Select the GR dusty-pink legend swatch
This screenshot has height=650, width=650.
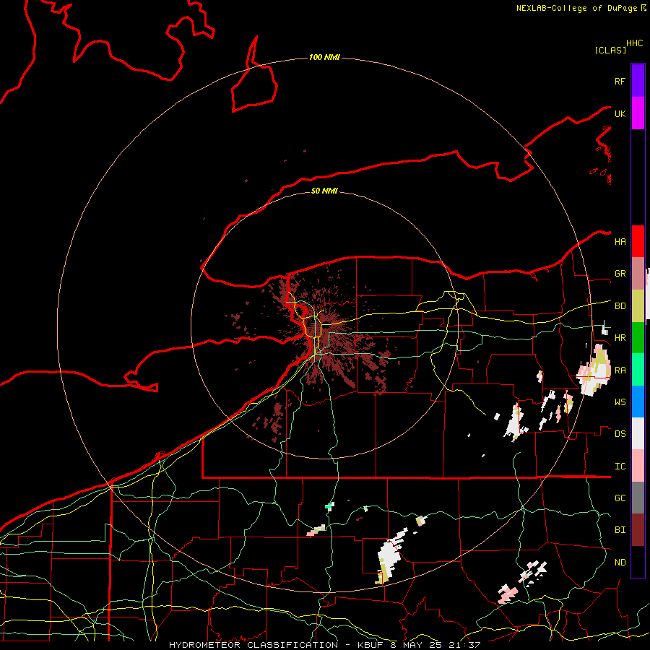click(638, 274)
